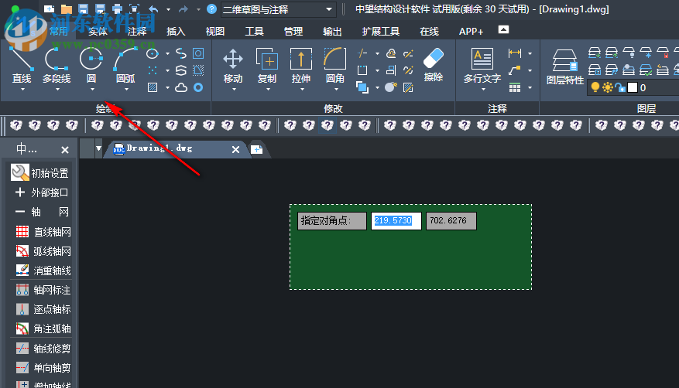Click the explode bomb modify icon
The width and height of the screenshot is (679, 388).
pyautogui.click(x=390, y=87)
